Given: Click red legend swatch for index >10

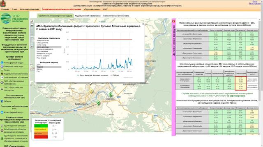Looking at the screenshot, I should (x=41, y=137).
